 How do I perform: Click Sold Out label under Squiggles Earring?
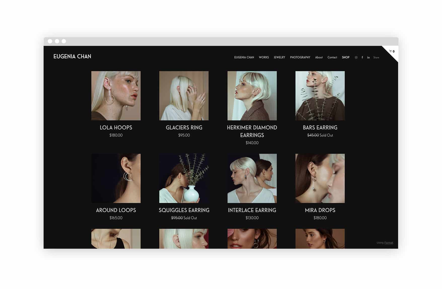pos(190,218)
